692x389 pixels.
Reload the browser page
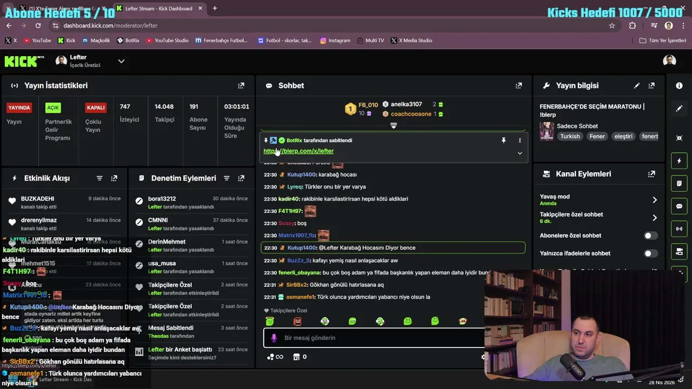[x=38, y=25]
